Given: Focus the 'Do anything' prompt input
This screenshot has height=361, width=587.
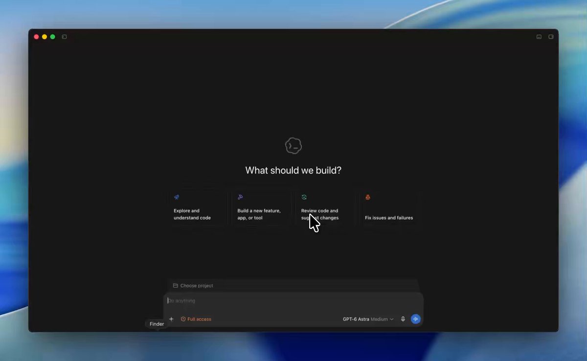Looking at the screenshot, I should [x=293, y=301].
